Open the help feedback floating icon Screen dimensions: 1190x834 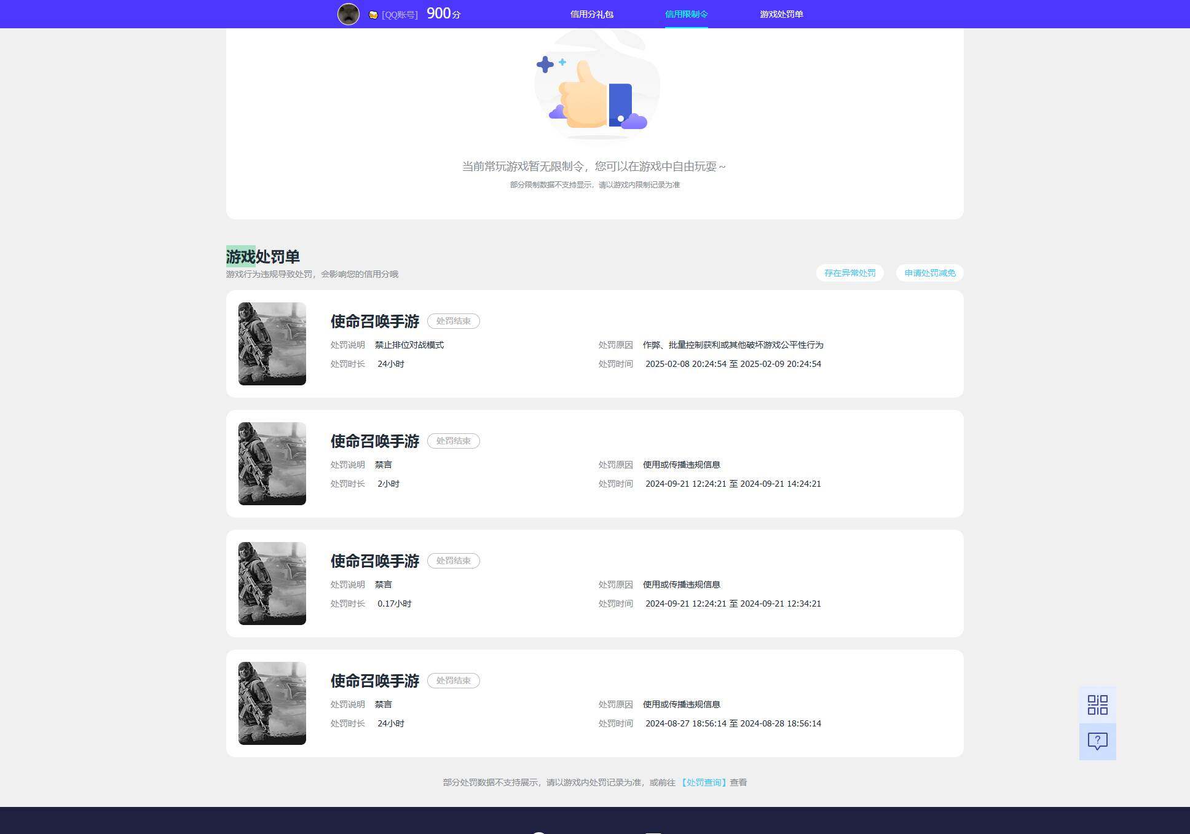(1097, 741)
